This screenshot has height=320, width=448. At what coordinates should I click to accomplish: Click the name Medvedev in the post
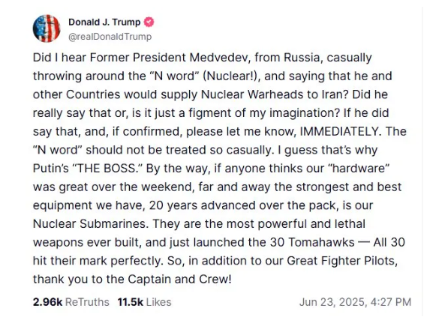pos(220,58)
